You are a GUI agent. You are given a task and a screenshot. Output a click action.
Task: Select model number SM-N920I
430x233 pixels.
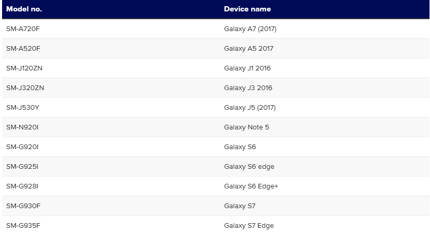[22, 127]
